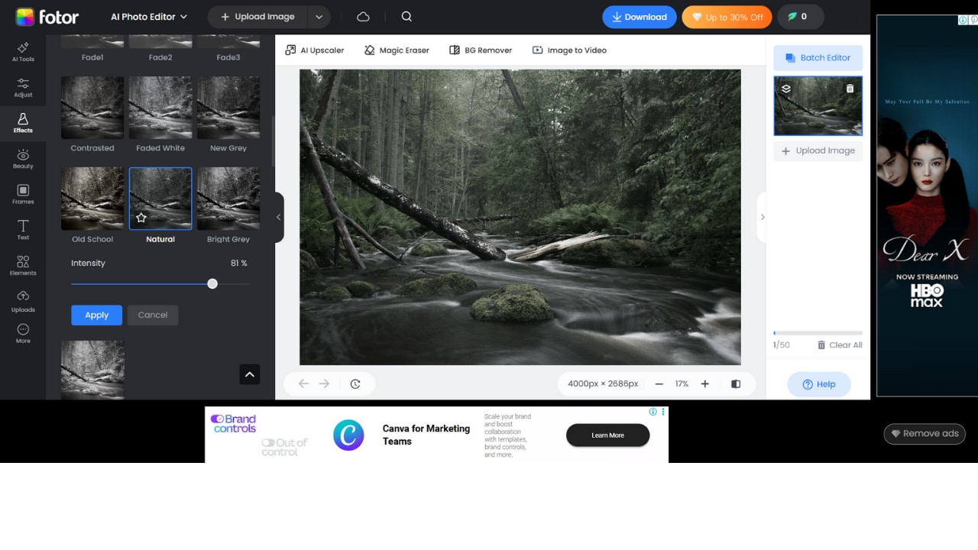The image size is (978, 550).
Task: Delete the image with trash icon on thumbnail
Action: point(850,89)
